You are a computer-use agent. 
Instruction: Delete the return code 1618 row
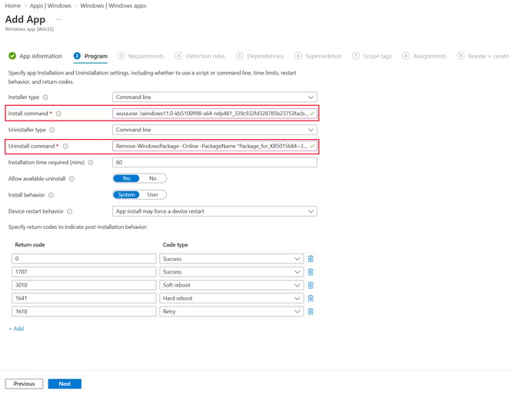[x=311, y=311]
